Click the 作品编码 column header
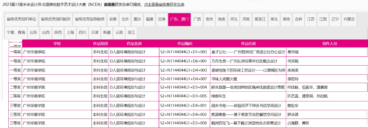Screen dimensions: 368x128 click(x=185, y=44)
